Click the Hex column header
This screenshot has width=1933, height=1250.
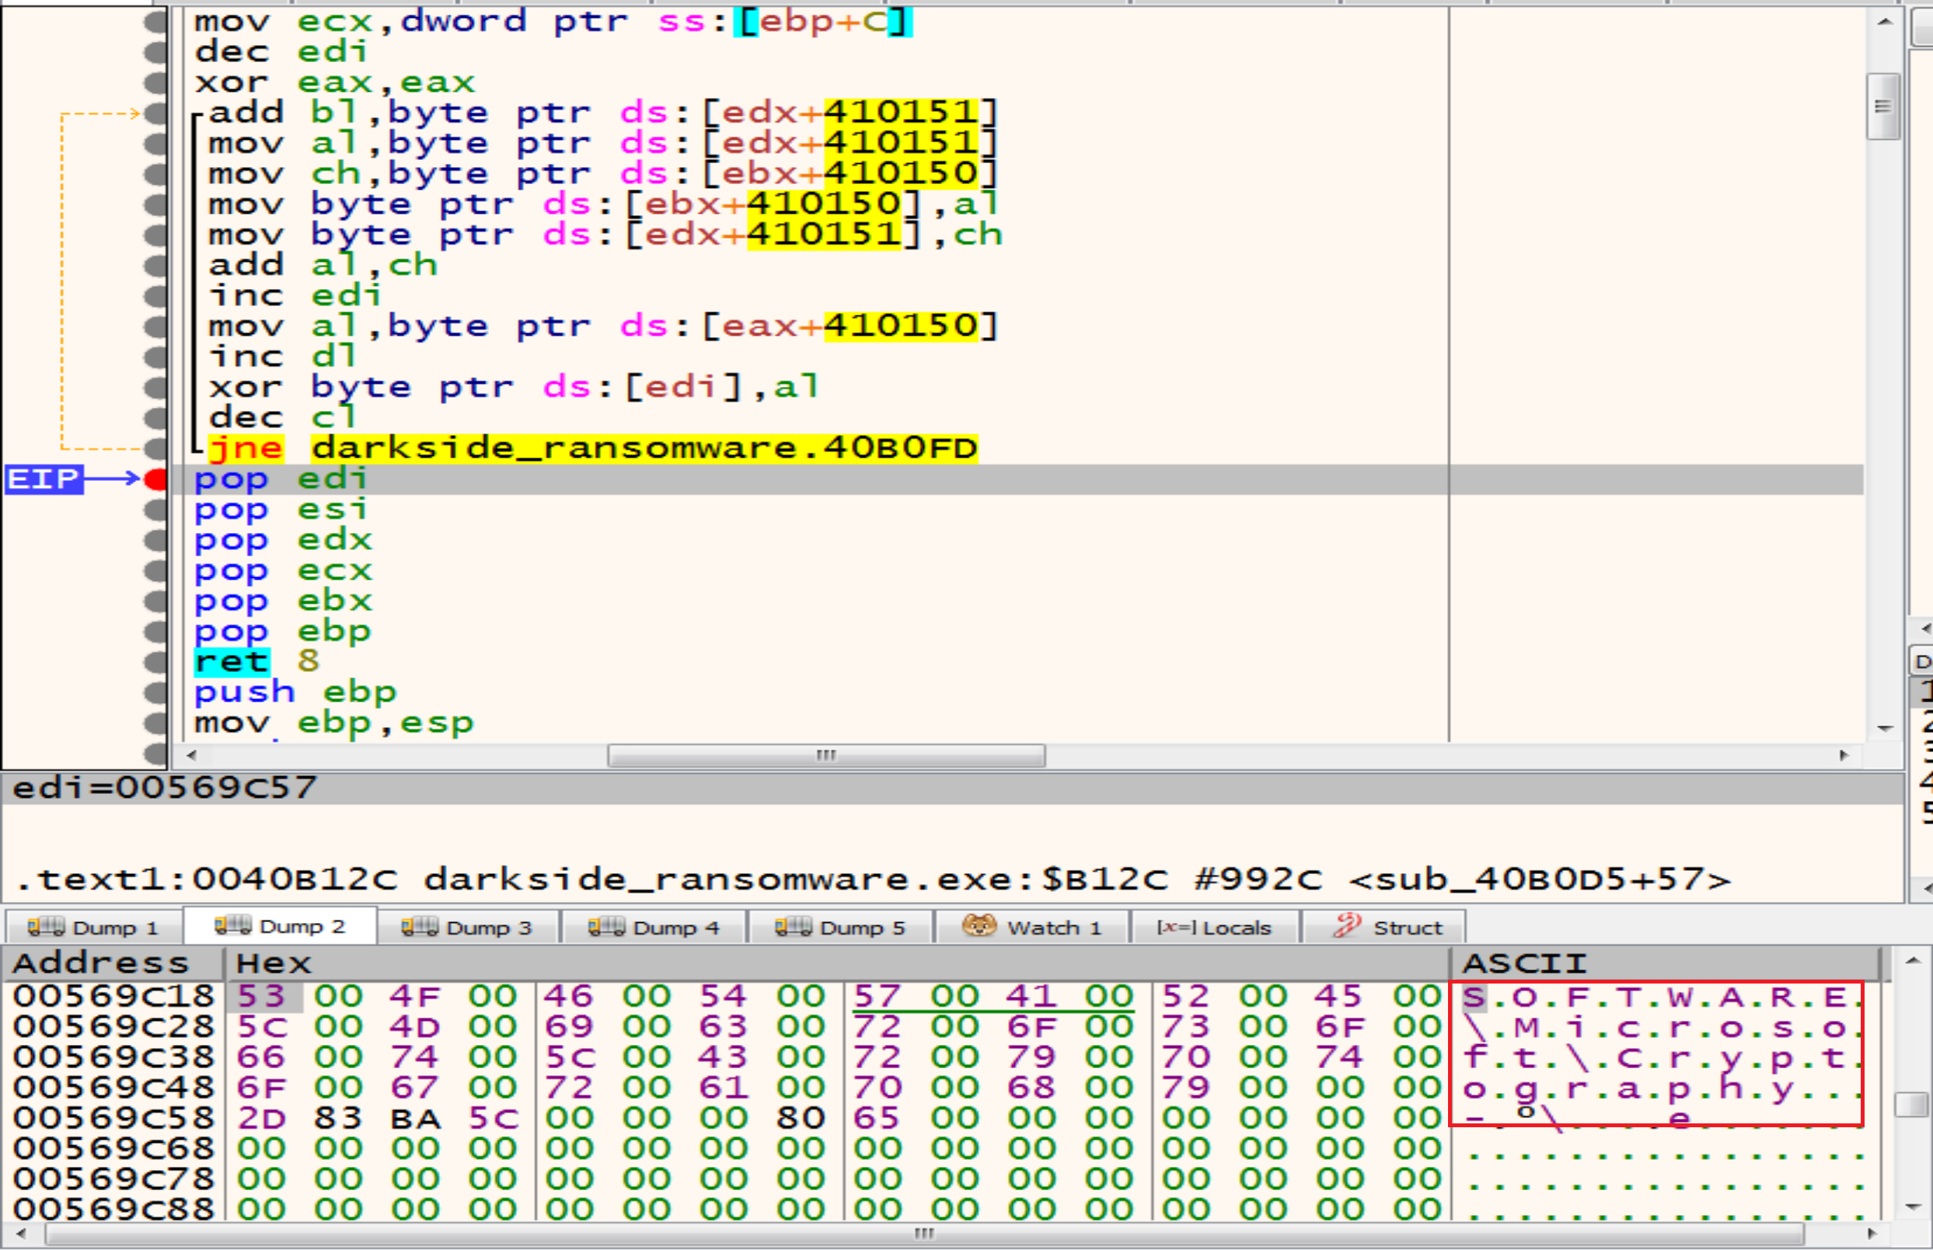[274, 963]
